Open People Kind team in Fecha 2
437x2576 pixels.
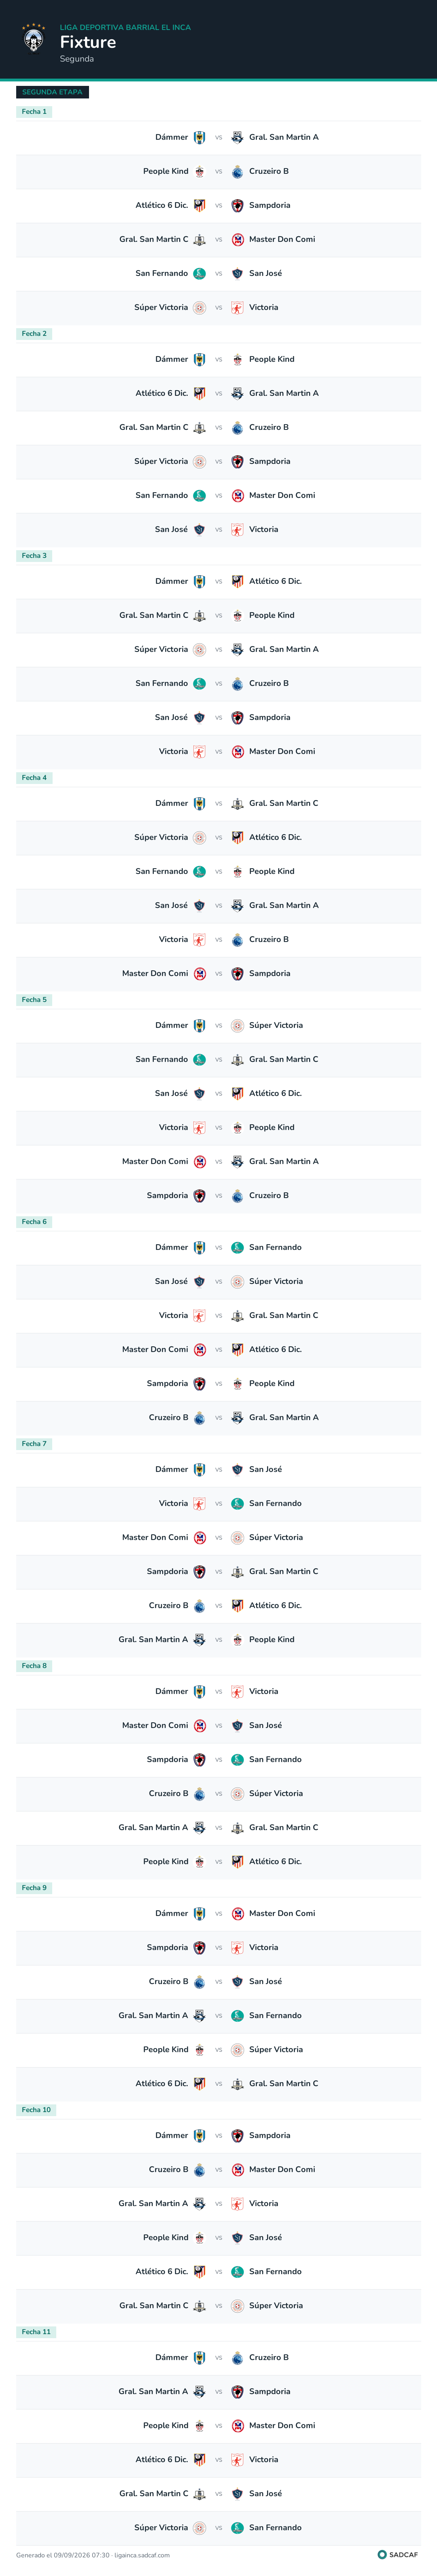272,359
